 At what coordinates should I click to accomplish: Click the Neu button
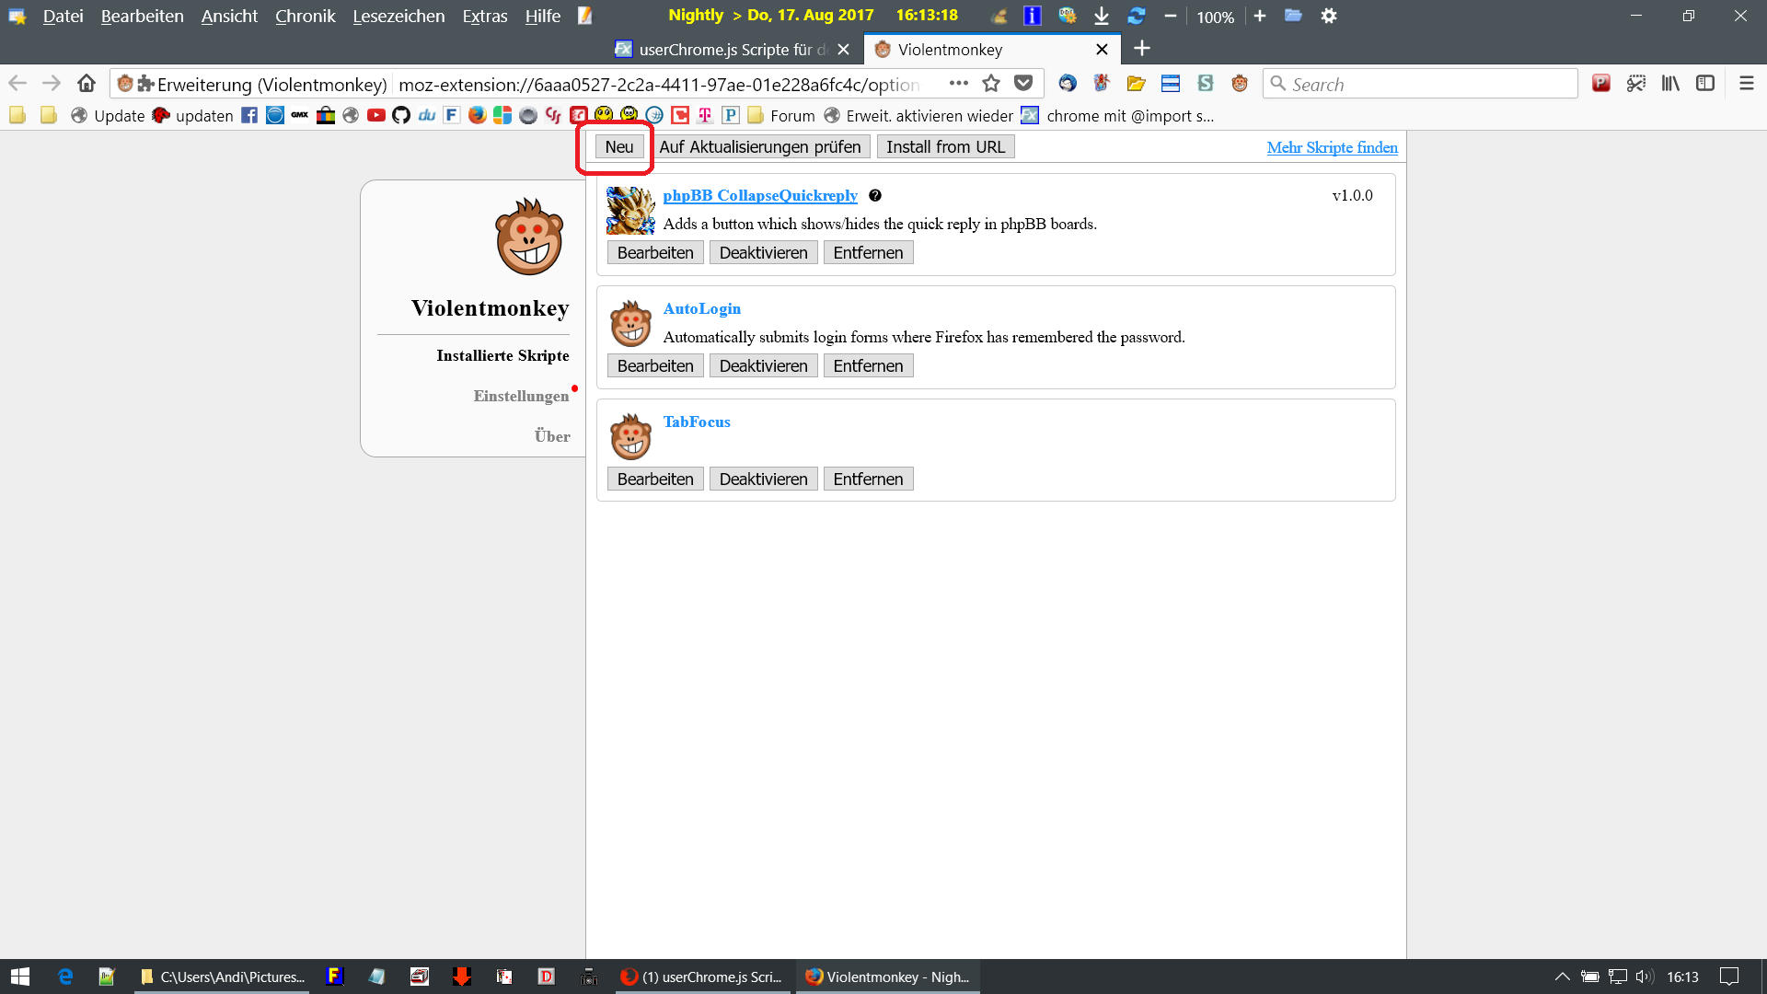[618, 147]
